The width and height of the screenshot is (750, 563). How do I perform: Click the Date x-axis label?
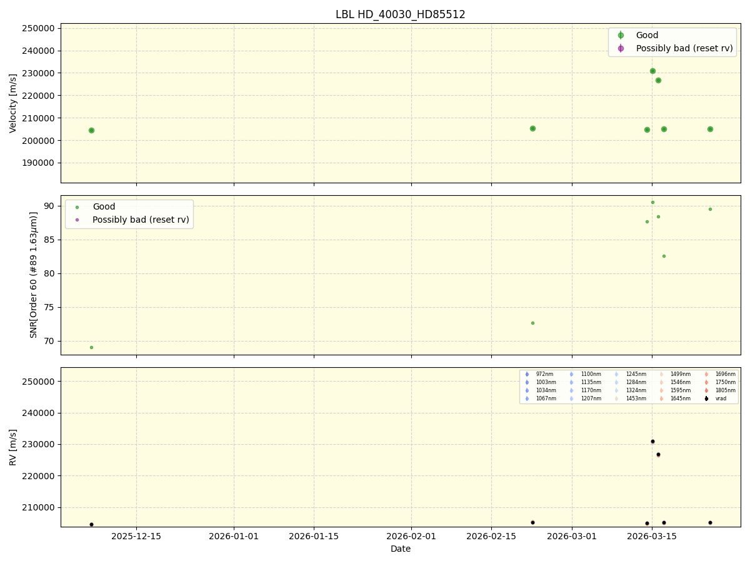coord(401,549)
